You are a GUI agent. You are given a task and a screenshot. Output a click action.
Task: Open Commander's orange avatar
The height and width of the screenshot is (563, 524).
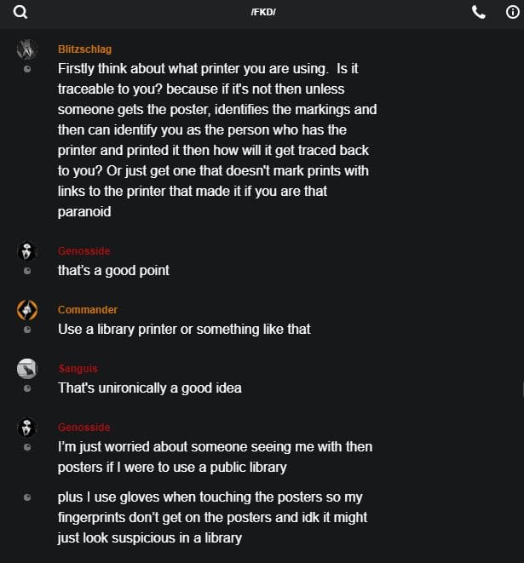(x=27, y=310)
